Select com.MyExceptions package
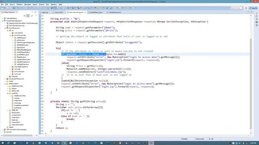Viewport: 259px width, 145px height. pyautogui.click(x=21, y=67)
